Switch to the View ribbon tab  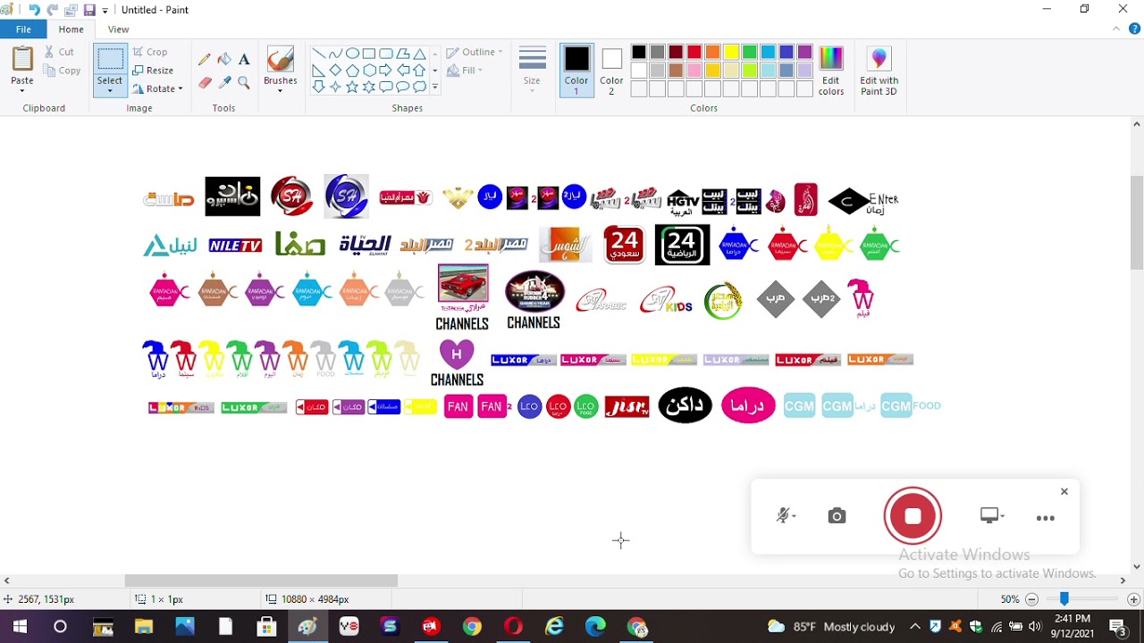point(119,29)
